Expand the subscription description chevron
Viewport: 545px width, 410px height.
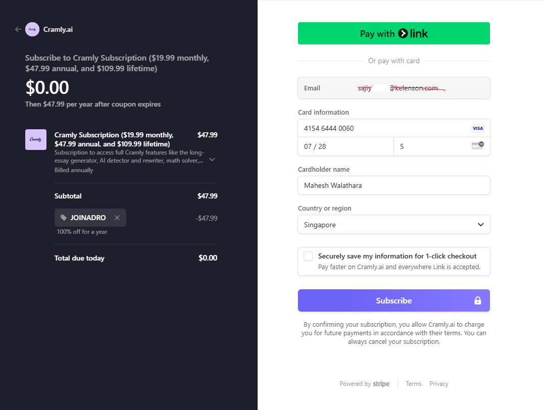point(212,160)
